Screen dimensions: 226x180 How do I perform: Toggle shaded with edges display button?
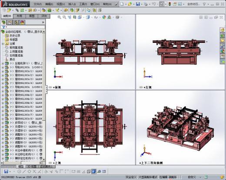tap(94, 171)
